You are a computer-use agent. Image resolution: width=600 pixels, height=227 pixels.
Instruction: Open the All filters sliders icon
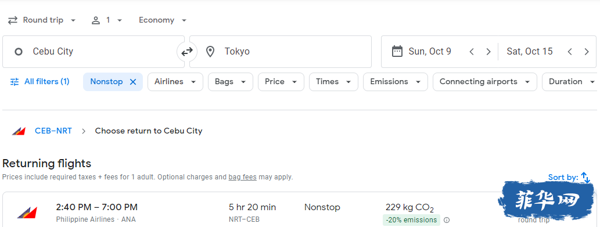[x=15, y=82]
